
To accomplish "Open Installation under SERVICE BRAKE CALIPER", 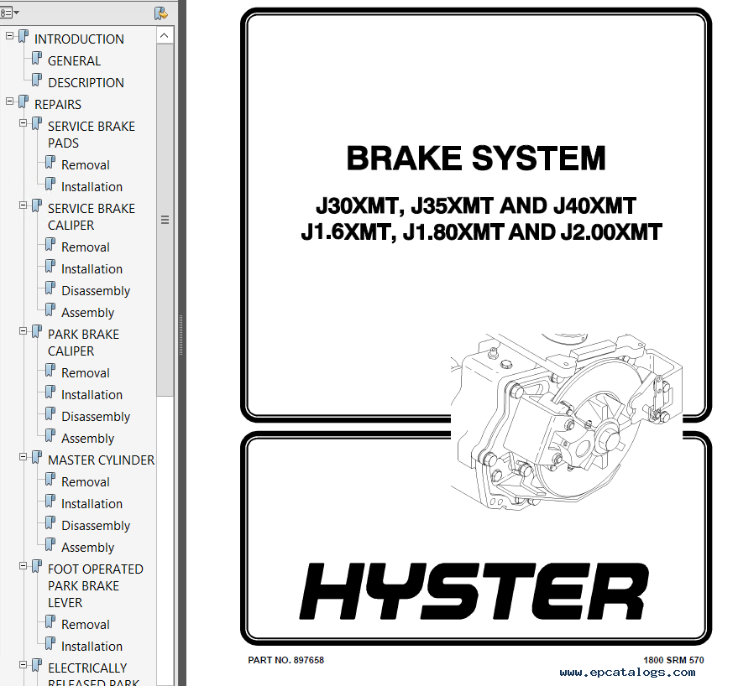I will [92, 269].
